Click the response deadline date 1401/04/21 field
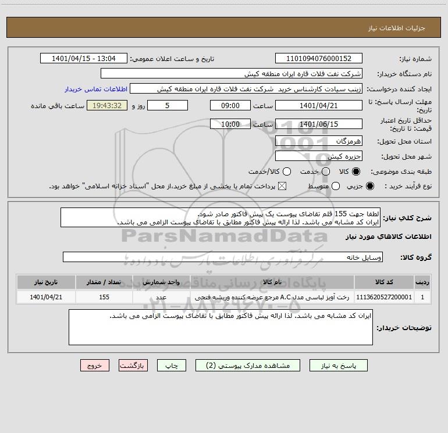 (319, 105)
